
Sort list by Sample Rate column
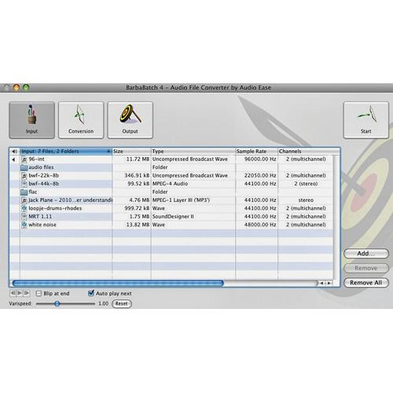pyautogui.click(x=256, y=151)
